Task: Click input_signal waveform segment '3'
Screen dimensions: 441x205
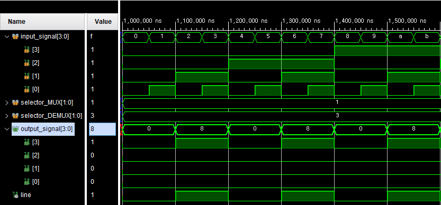Action: pos(215,38)
